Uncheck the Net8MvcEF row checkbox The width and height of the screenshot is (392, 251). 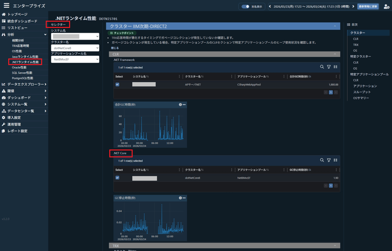pos(117,177)
